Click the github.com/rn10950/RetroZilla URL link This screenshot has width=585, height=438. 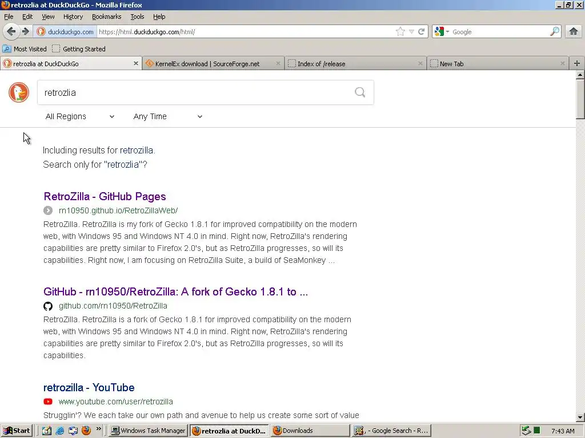click(113, 306)
